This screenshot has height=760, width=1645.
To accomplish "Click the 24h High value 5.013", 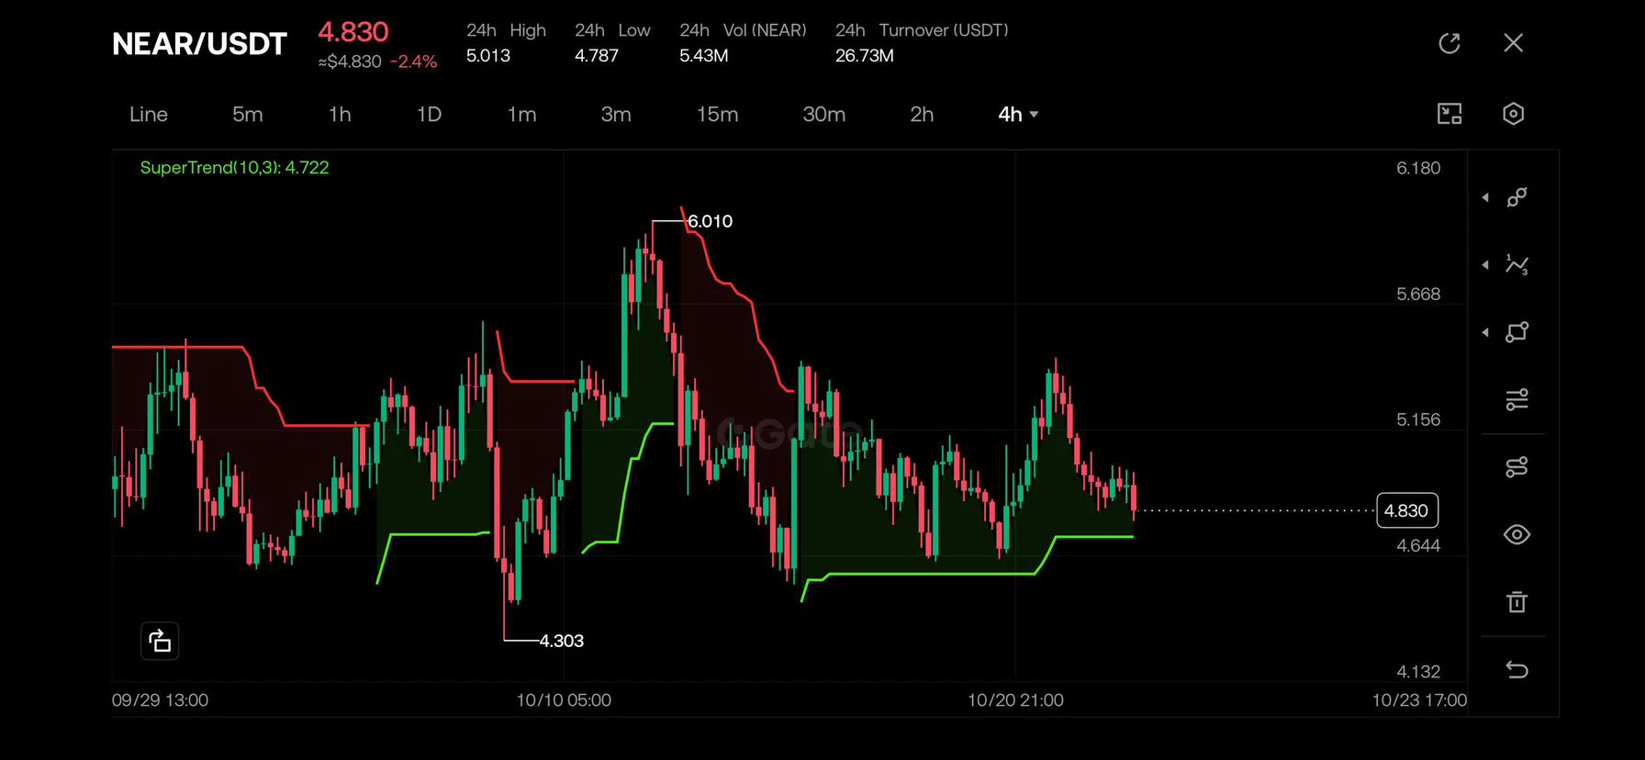I will 488,55.
